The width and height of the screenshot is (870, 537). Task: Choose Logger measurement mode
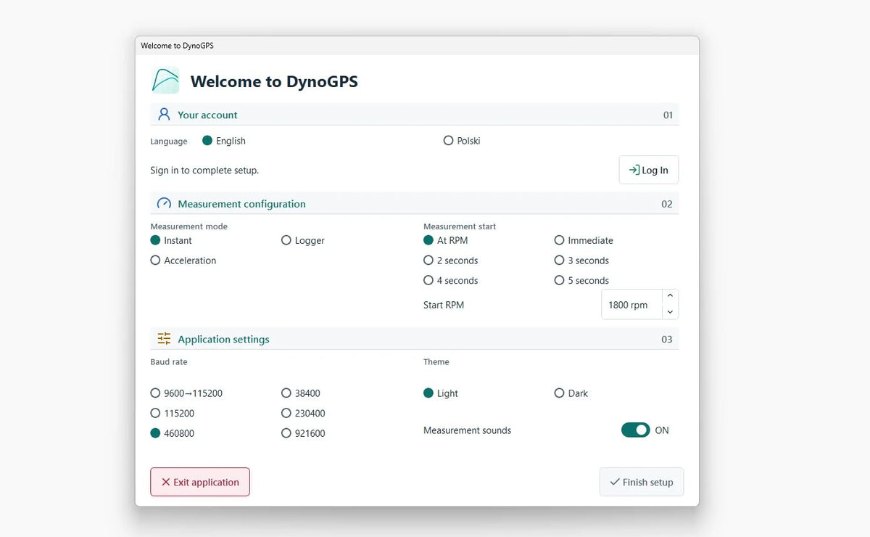[303, 240]
